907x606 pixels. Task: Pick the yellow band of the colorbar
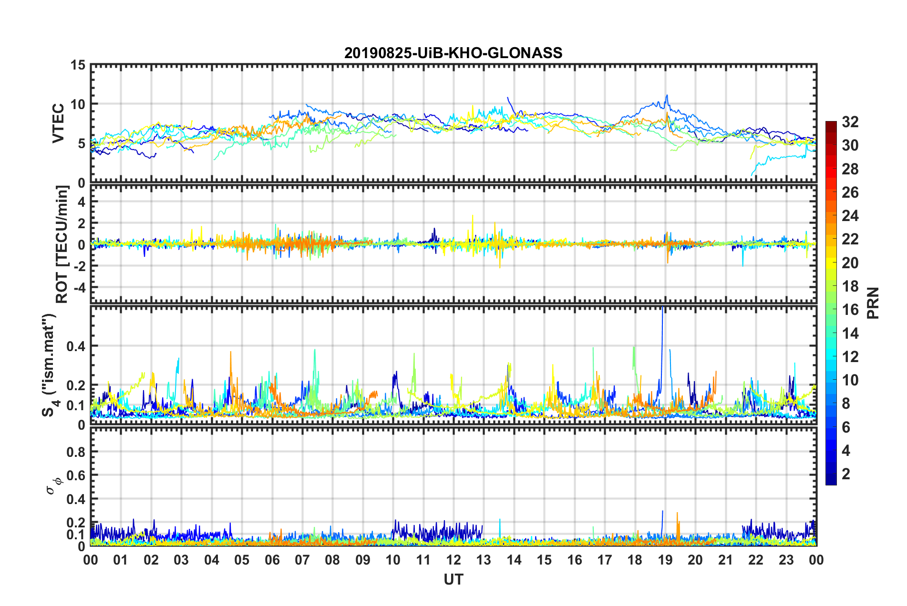(831, 263)
